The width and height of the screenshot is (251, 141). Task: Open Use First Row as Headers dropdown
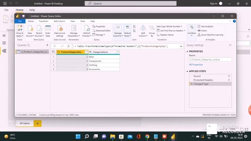(171, 31)
